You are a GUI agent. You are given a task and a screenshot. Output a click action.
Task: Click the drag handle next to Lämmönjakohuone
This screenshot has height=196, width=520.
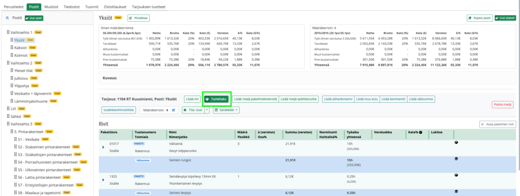pos(12,101)
